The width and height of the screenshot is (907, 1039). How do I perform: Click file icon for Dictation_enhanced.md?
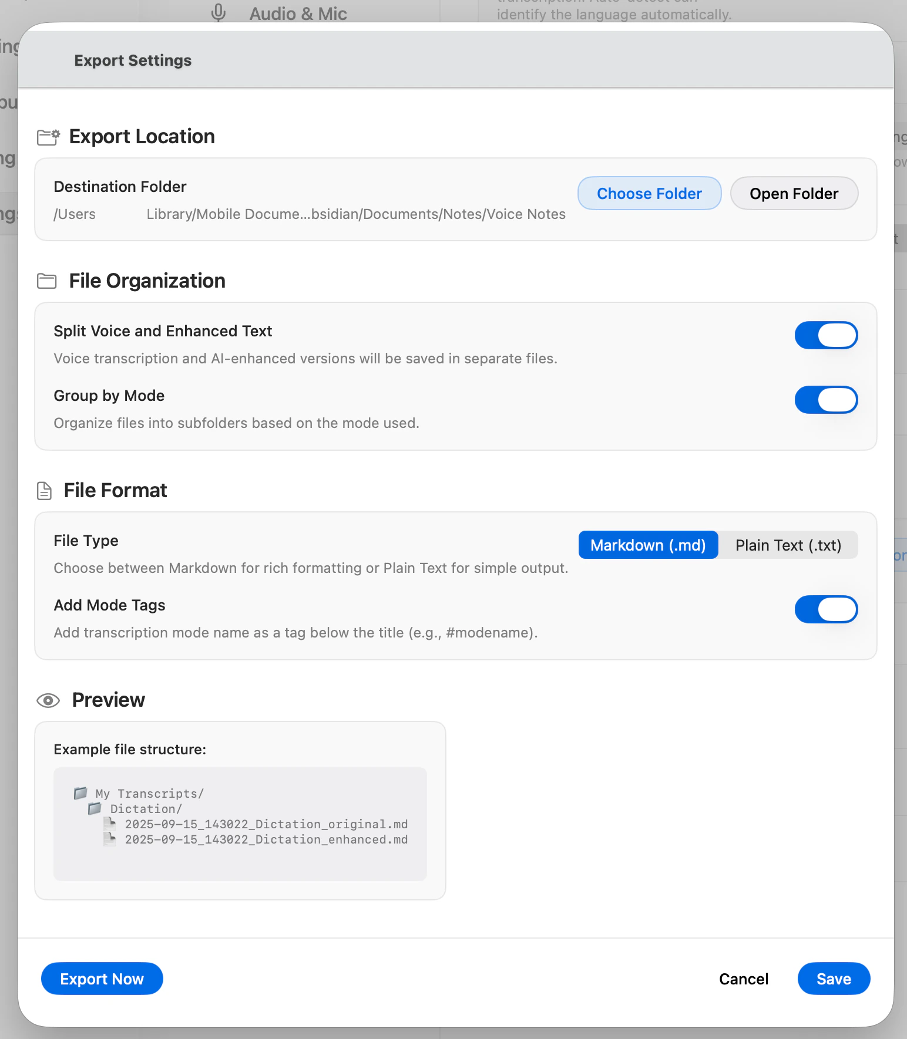coord(109,839)
